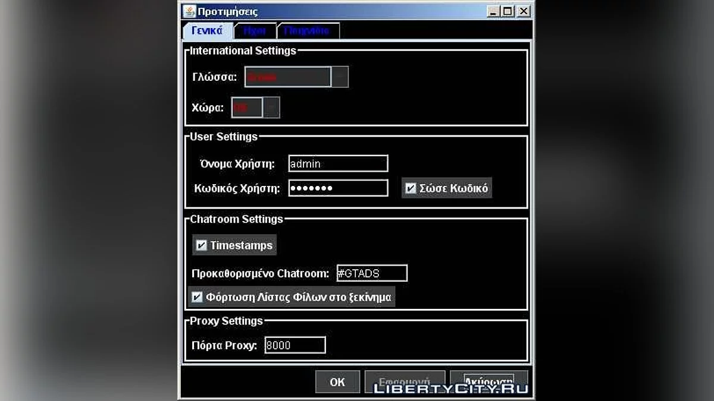Focus the Όνομα Χρήστη username field
The height and width of the screenshot is (401, 714).
(x=338, y=164)
